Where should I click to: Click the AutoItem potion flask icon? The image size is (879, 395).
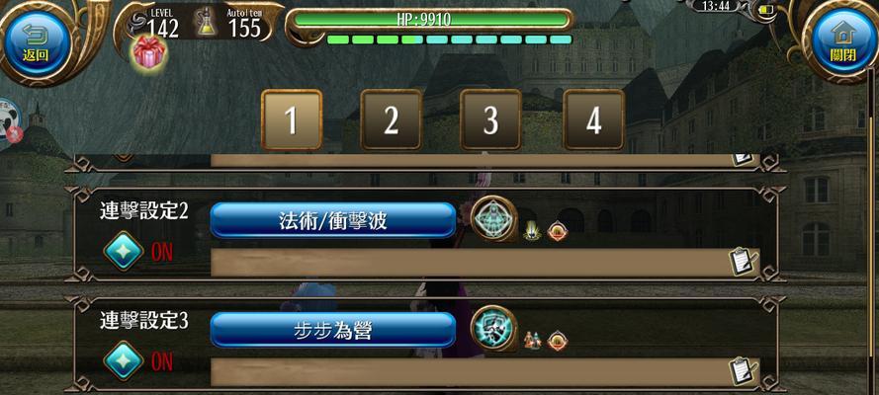pyautogui.click(x=207, y=23)
